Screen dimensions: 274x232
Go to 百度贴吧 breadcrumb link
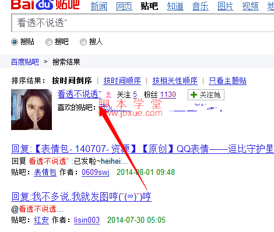25,62
